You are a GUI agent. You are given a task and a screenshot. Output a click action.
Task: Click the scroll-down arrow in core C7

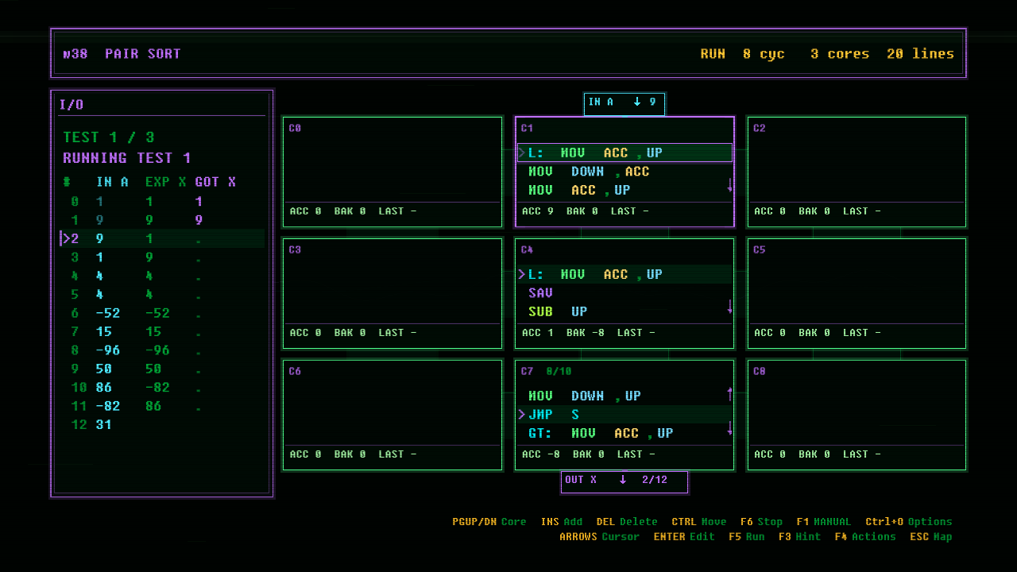[729, 429]
